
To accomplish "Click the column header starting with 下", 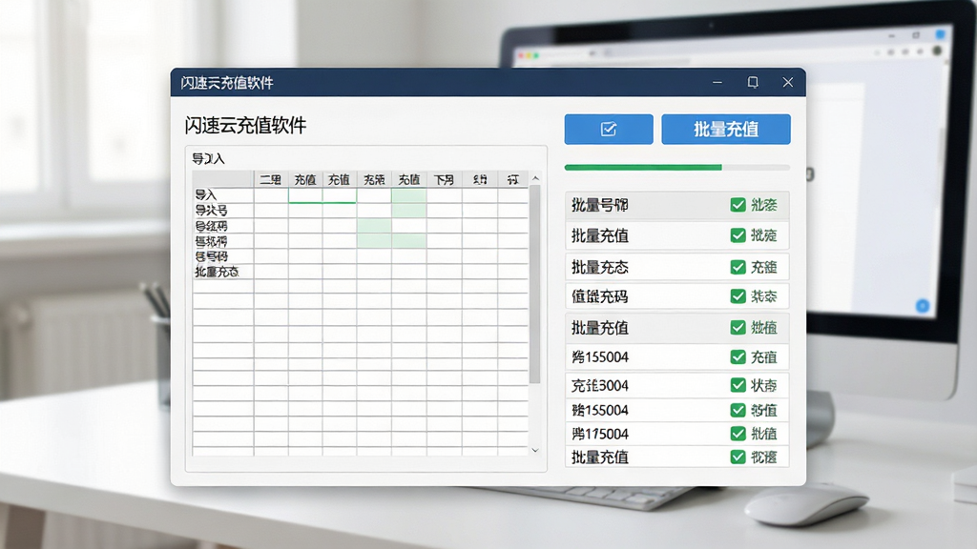I will 445,180.
